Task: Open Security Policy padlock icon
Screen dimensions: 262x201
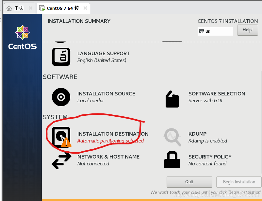Action: point(172,159)
